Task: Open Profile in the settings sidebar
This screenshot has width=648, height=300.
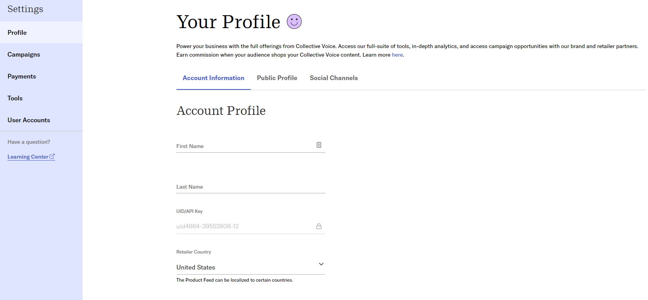Action: click(x=41, y=32)
